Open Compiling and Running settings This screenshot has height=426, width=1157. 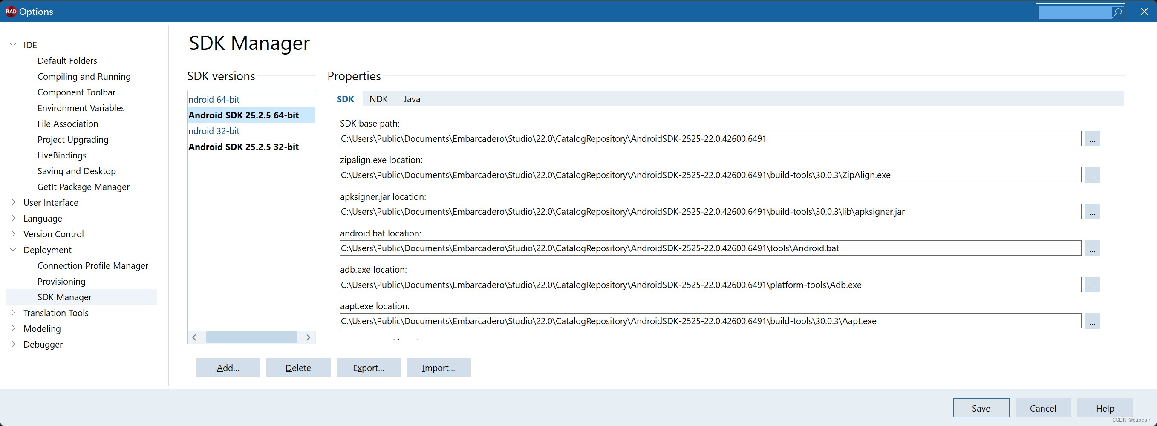pyautogui.click(x=84, y=76)
